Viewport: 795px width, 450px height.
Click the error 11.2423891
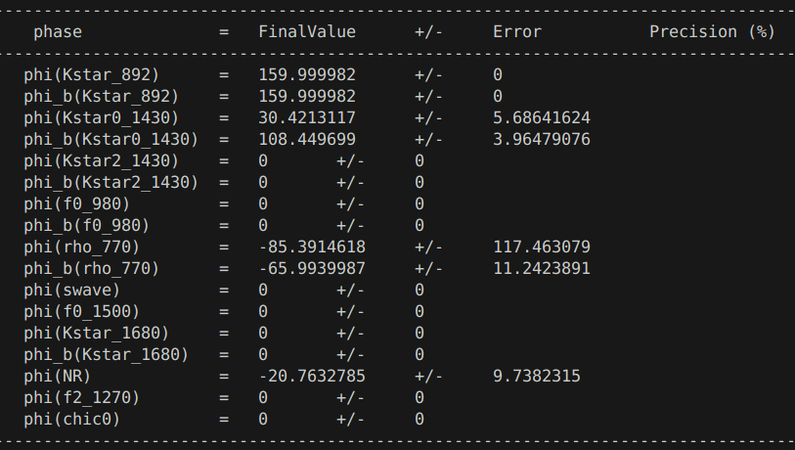coord(542,268)
